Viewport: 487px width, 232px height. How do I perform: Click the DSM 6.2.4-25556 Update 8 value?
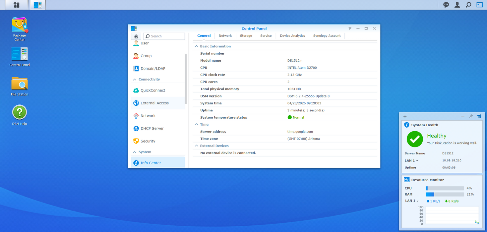coord(308,96)
